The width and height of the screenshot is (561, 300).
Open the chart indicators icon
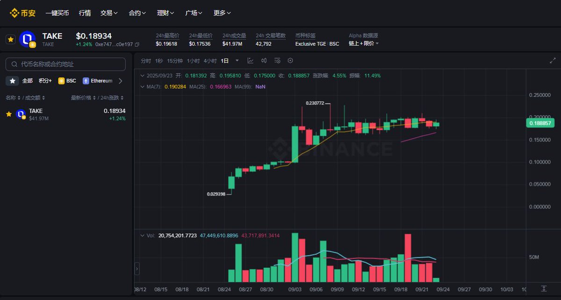coord(251,61)
